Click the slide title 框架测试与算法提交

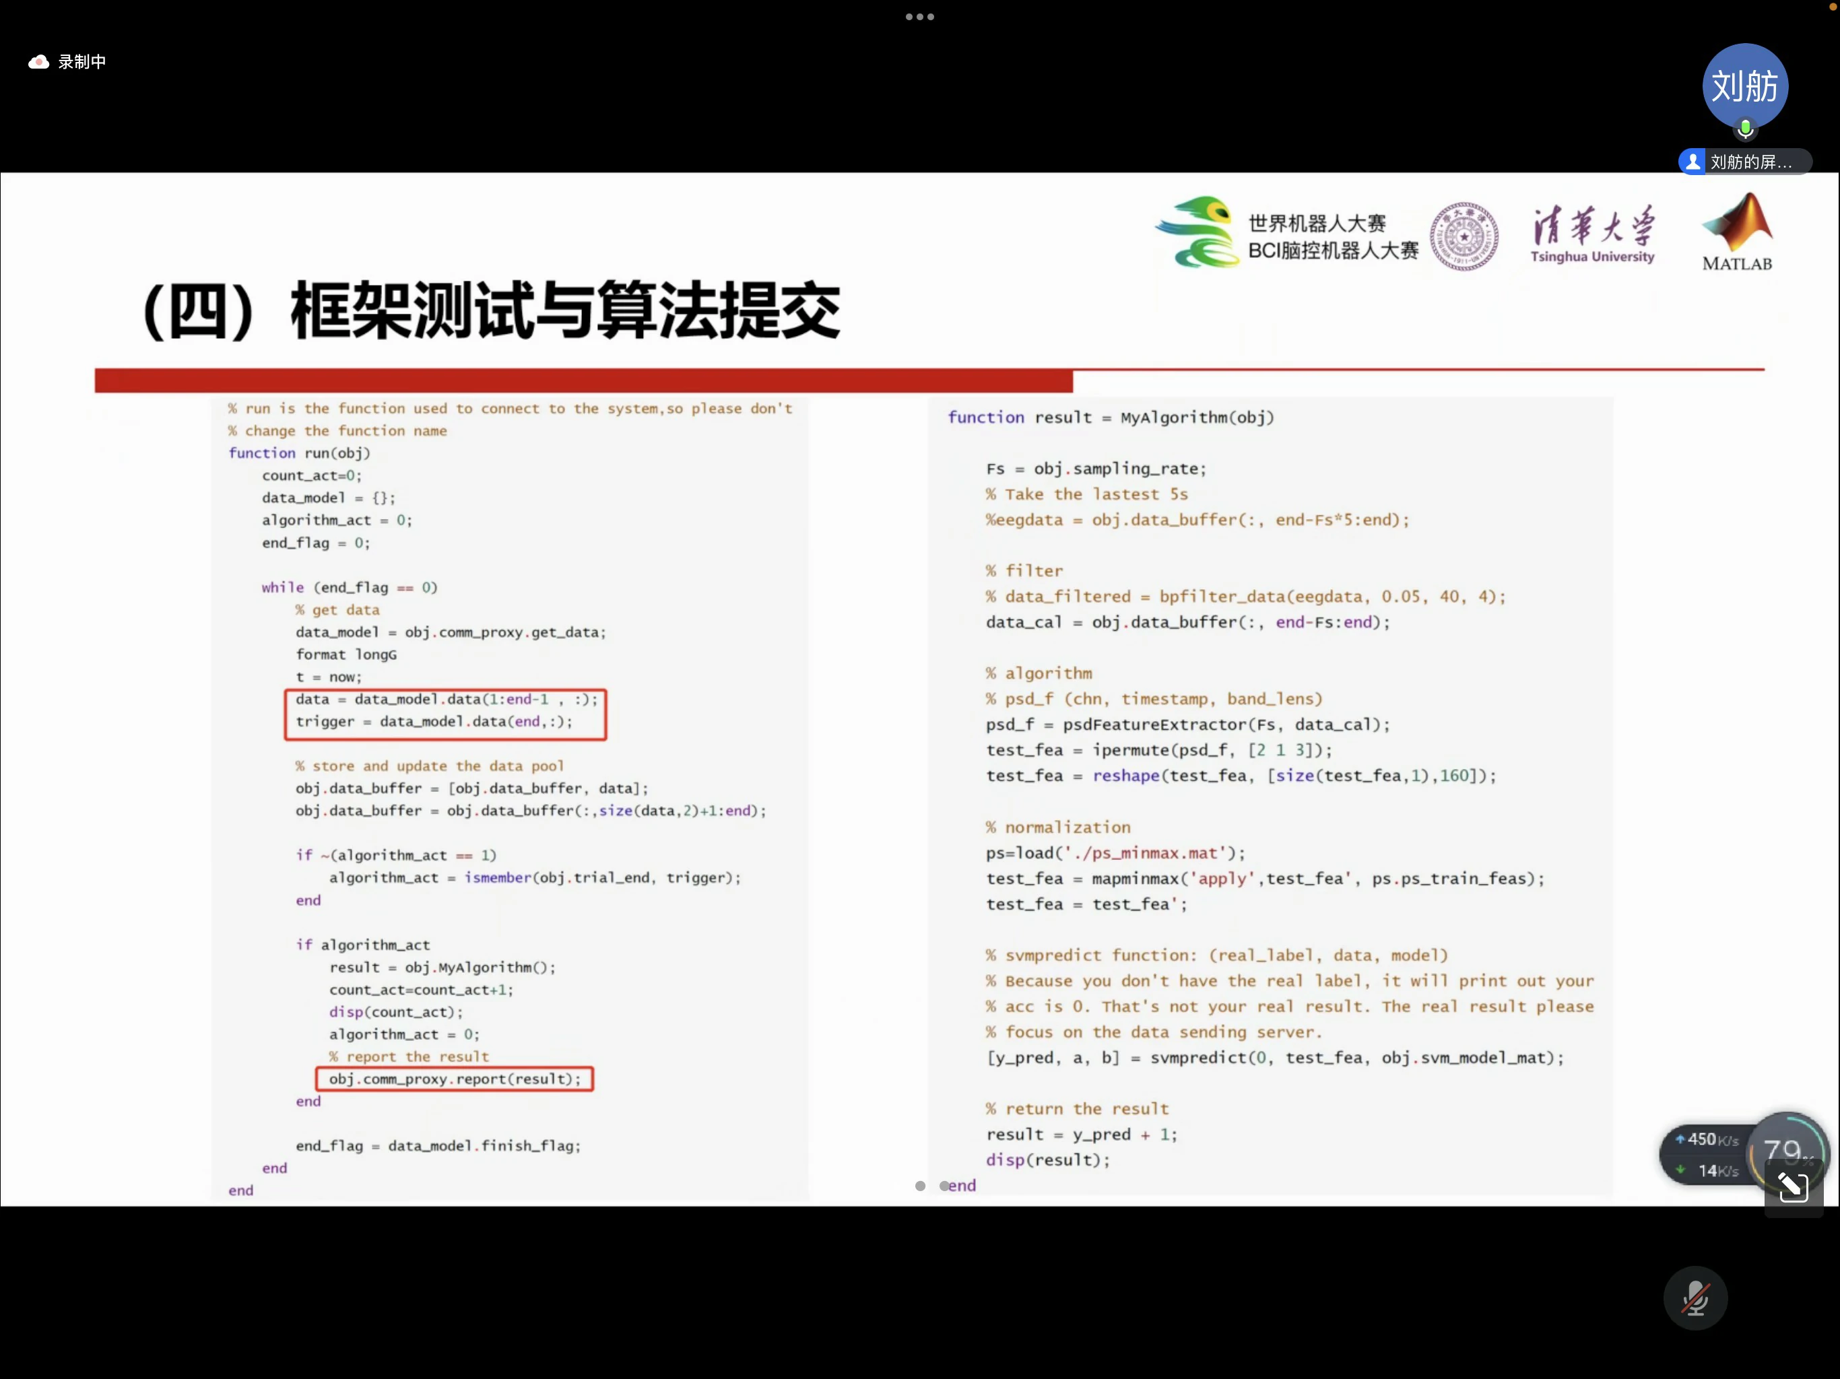click(566, 311)
